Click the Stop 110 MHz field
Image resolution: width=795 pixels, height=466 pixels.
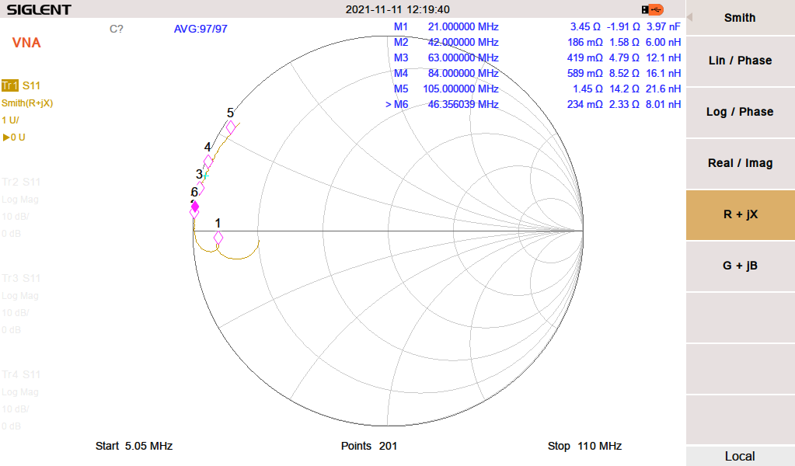584,446
